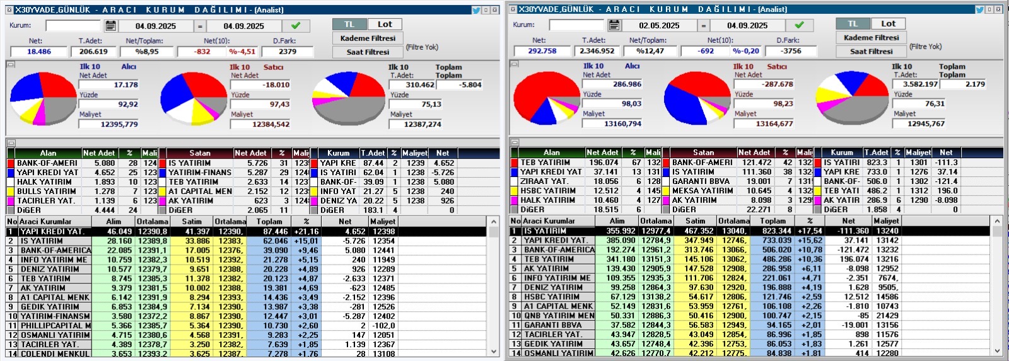Screen dimensions: 1009x361
Task: Click the magenta swatch beside TACIRLER YAT. in Alan list
Action: (11, 201)
